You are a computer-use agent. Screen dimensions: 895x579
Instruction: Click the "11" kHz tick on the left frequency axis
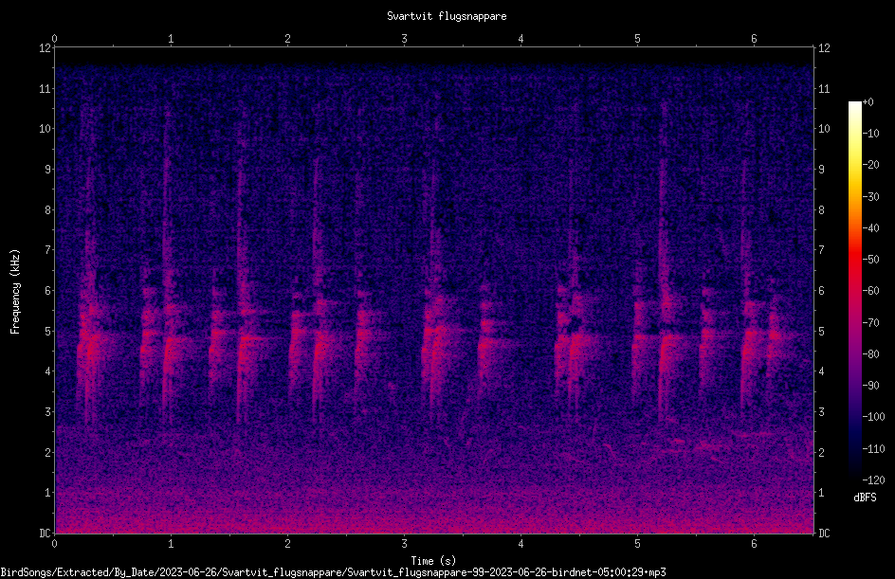[x=45, y=88]
